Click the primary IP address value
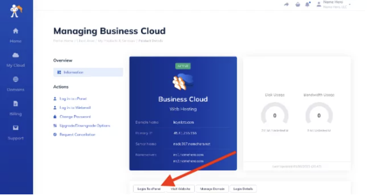This screenshot has width=367, height=196. tap(185, 133)
